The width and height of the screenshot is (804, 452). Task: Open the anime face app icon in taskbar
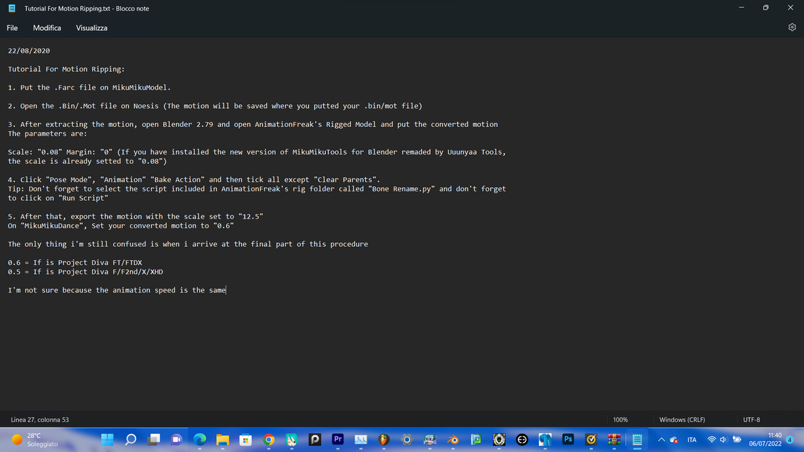[x=430, y=439]
